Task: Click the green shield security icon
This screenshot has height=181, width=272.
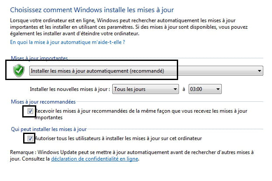Action: (x=19, y=70)
